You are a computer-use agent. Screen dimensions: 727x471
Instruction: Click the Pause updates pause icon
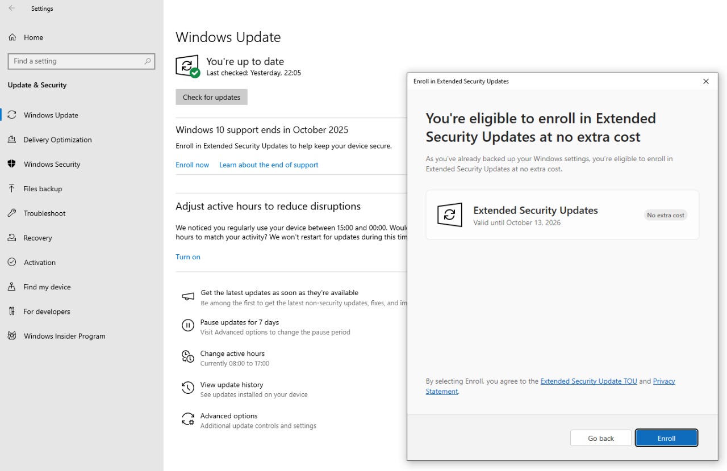tap(187, 325)
